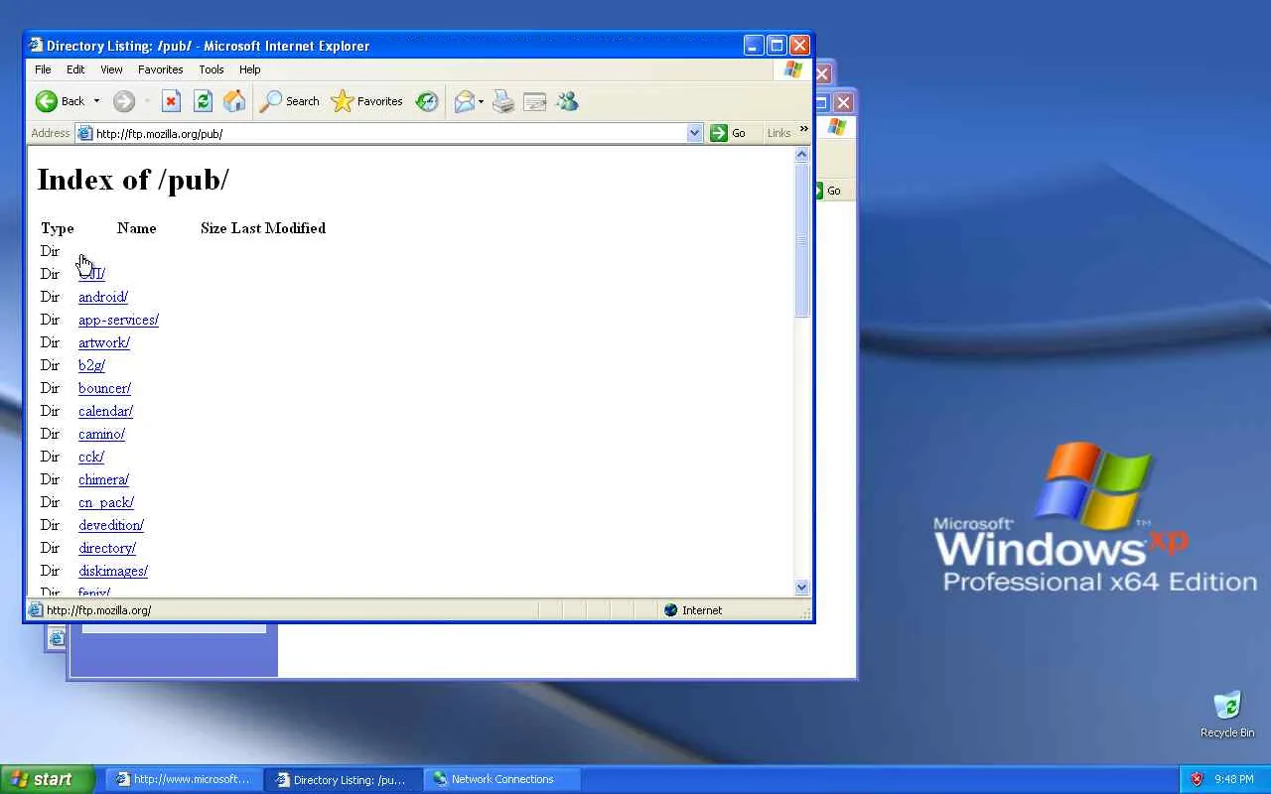1271x794 pixels.
Task: Click the scrollbar down arrow
Action: pyautogui.click(x=802, y=588)
